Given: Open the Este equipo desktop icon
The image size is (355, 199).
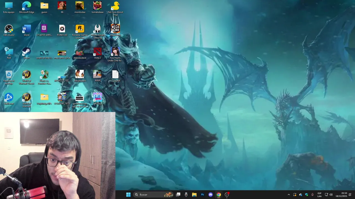Looking at the screenshot, I should [9, 7].
